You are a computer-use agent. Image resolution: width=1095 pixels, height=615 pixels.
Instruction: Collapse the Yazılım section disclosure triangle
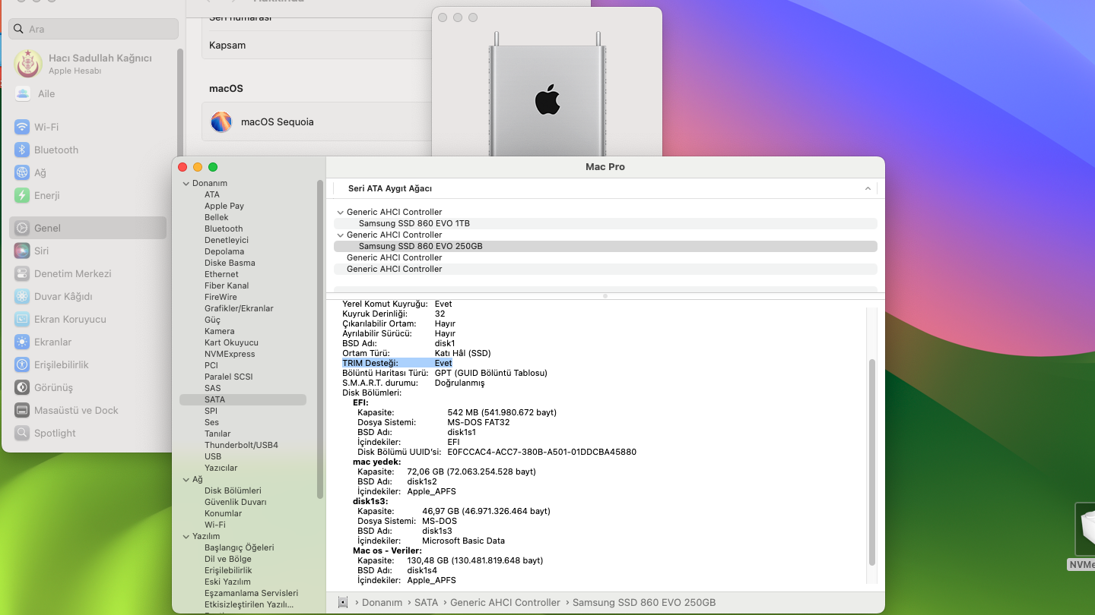pos(186,537)
